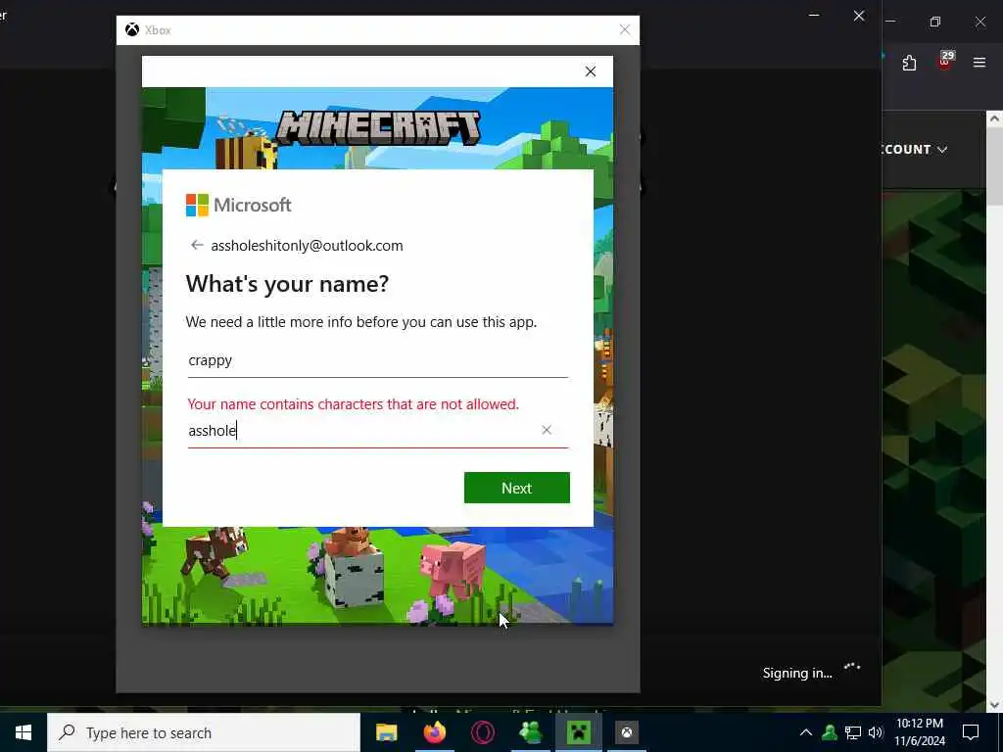
Task: Click the assholeshitonly@outlook.com email text
Action: click(x=307, y=246)
